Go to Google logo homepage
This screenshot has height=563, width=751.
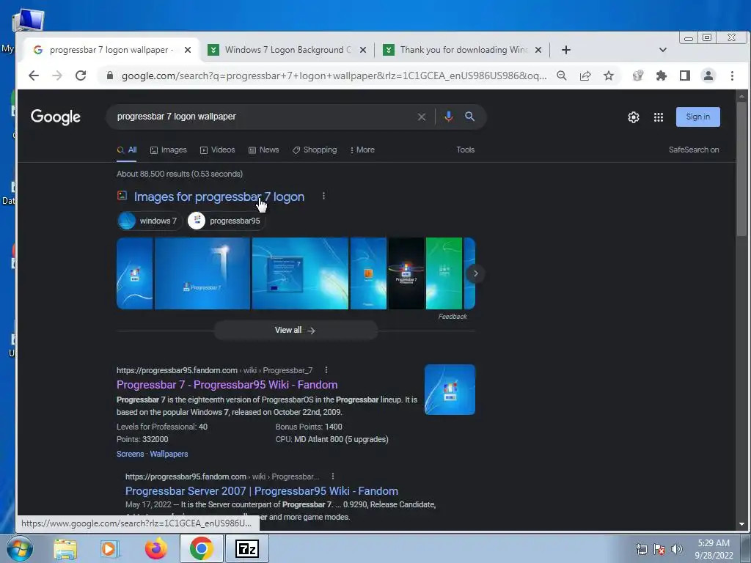(x=56, y=117)
